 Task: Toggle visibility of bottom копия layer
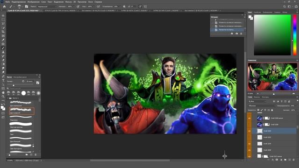click(x=249, y=156)
